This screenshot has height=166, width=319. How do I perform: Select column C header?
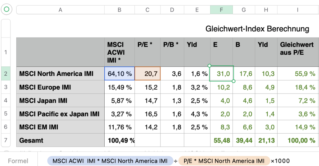click(x=147, y=10)
